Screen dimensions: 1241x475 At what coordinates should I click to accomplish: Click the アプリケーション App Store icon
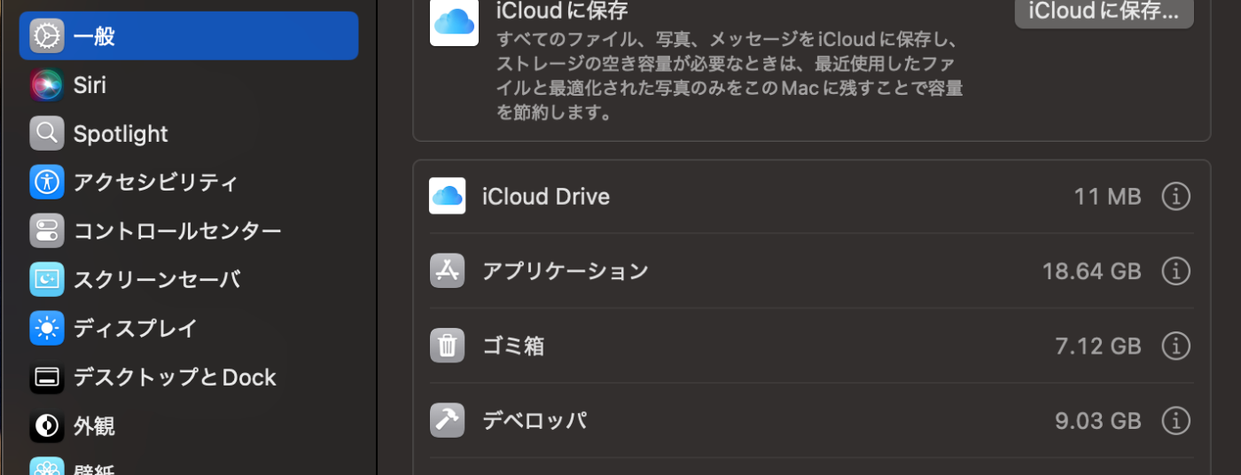[448, 271]
